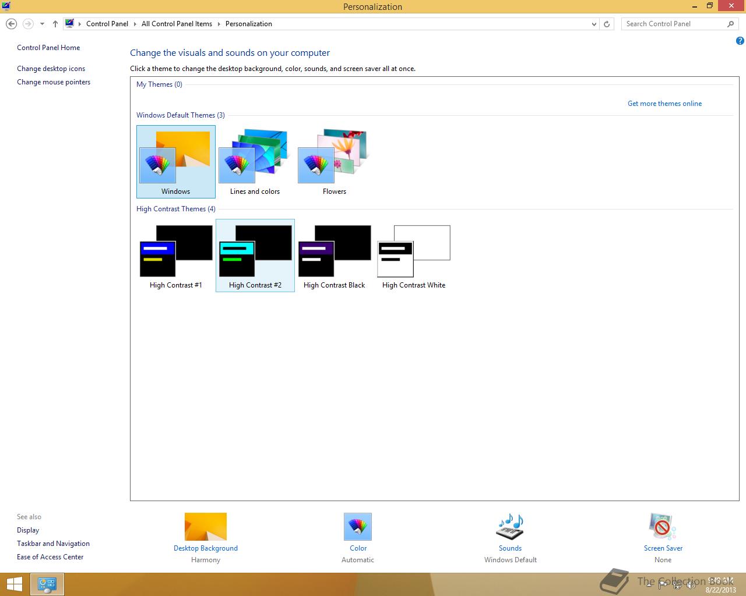Image resolution: width=746 pixels, height=596 pixels.
Task: Open the Color swatch fan icon
Action: click(358, 527)
